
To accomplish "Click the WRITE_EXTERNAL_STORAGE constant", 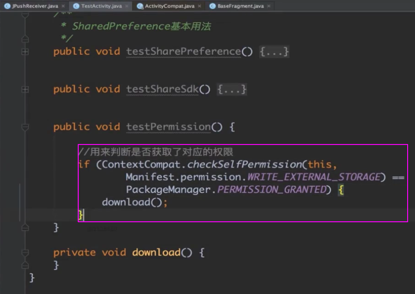I will pos(314,177).
